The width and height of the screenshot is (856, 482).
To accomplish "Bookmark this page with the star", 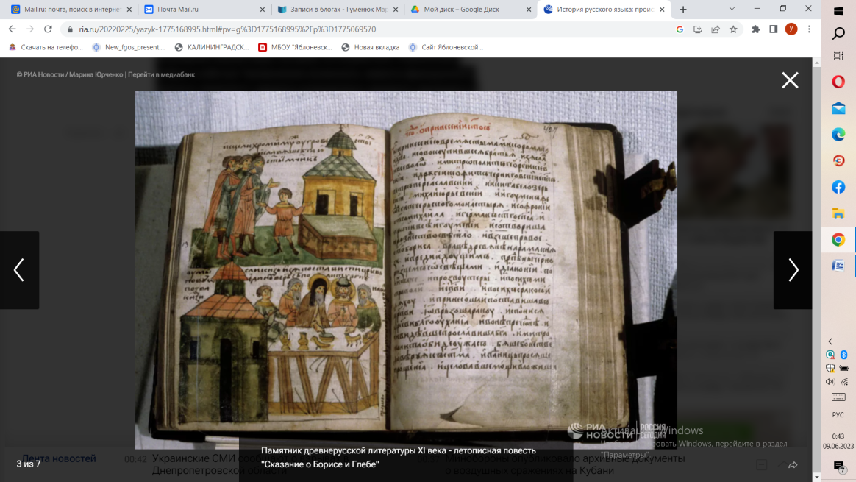I will point(733,29).
